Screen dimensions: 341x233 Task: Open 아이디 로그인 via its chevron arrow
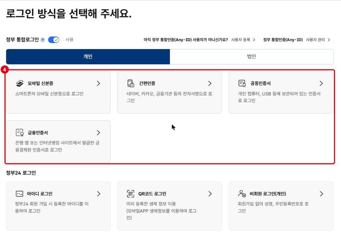click(x=99, y=194)
